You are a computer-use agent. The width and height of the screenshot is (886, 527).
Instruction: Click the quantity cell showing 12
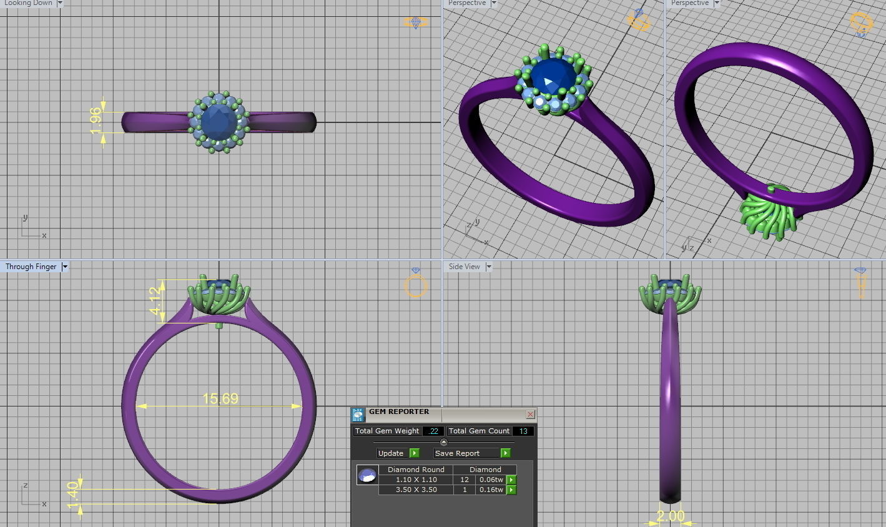(x=465, y=480)
